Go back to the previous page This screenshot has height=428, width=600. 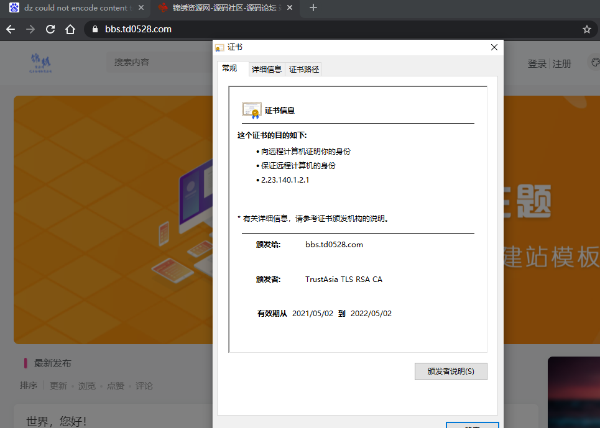(x=11, y=29)
